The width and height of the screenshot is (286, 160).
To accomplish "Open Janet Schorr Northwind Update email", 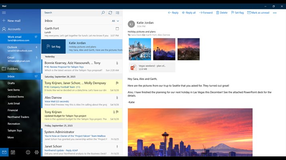I will click(x=82, y=150).
